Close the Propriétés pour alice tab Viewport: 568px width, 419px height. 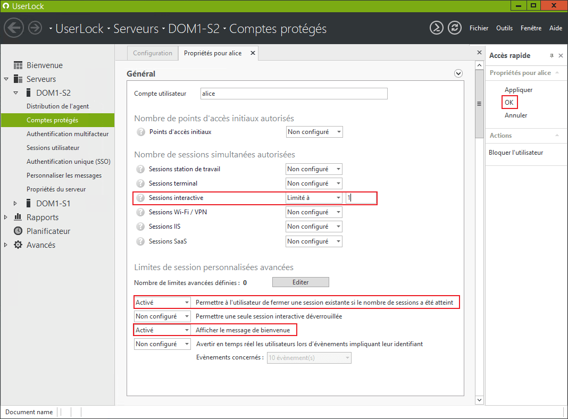pos(253,53)
